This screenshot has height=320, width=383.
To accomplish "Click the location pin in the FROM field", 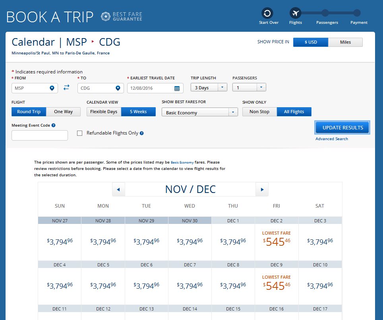I will click(x=52, y=88).
